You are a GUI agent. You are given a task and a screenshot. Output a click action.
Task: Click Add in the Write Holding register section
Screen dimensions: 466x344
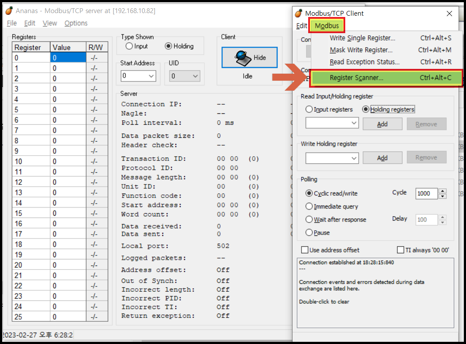pyautogui.click(x=382, y=157)
